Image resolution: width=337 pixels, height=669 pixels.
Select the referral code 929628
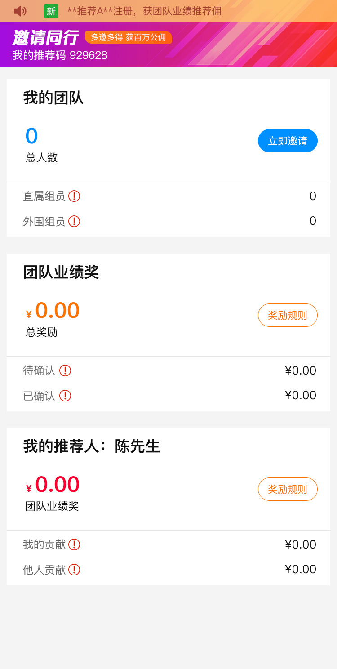(x=88, y=55)
